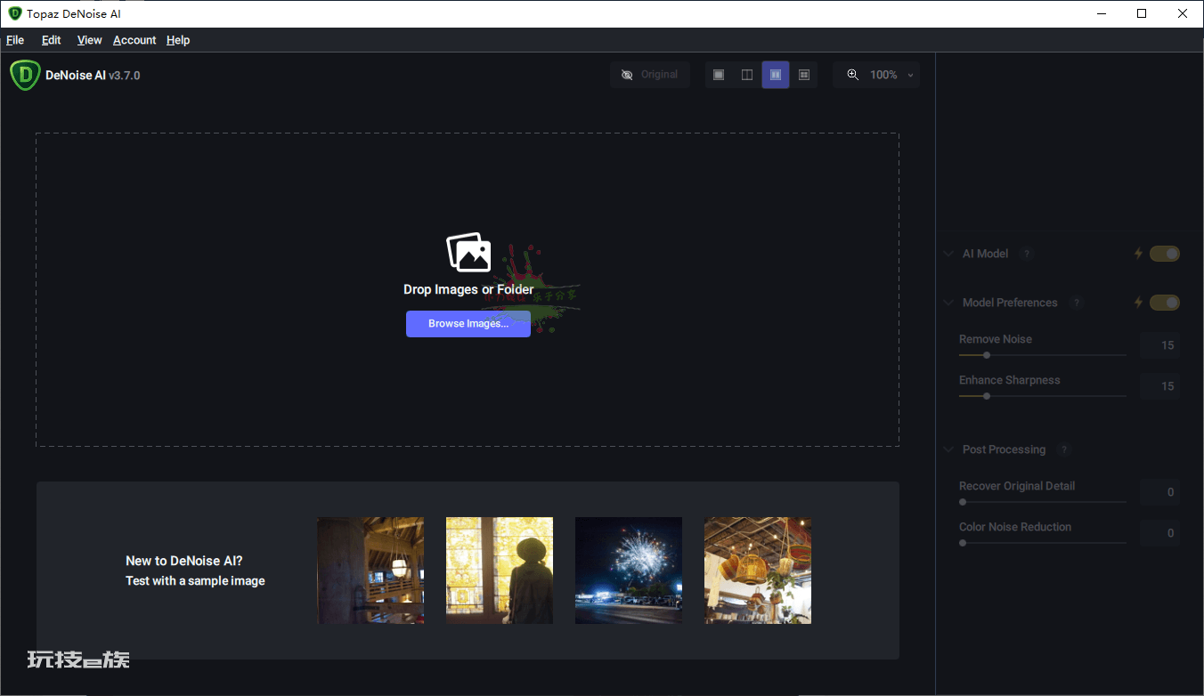Adjust the Remove Noise slider
The image size is (1204, 696).
click(1043, 355)
